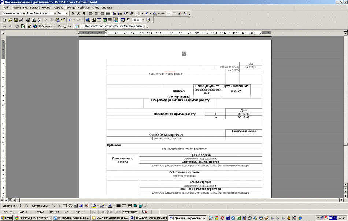Expand the font size 14 dropdown

click(66, 14)
